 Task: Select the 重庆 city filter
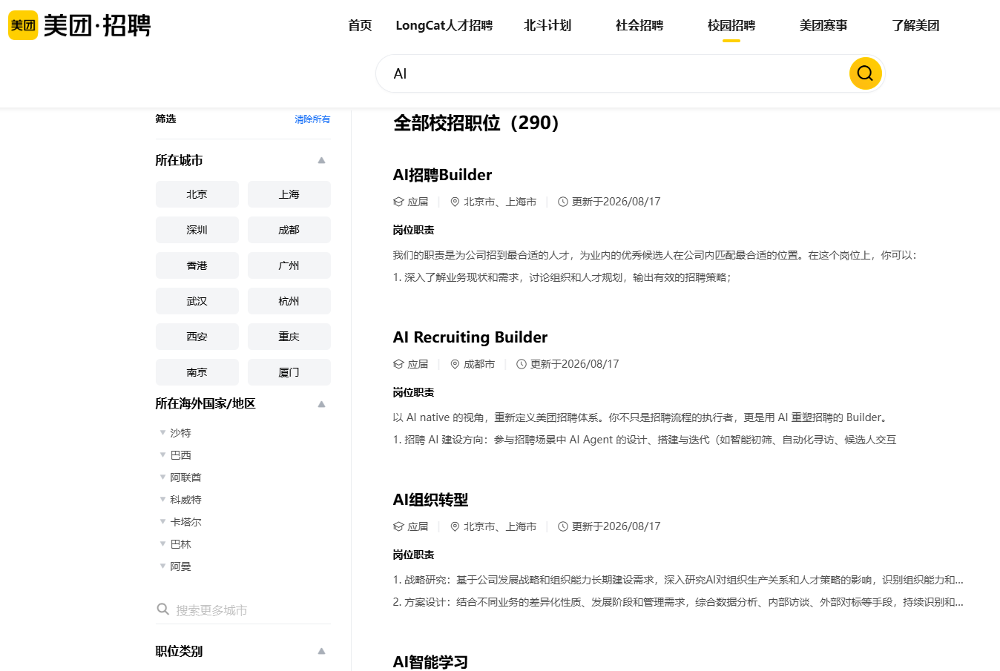289,337
